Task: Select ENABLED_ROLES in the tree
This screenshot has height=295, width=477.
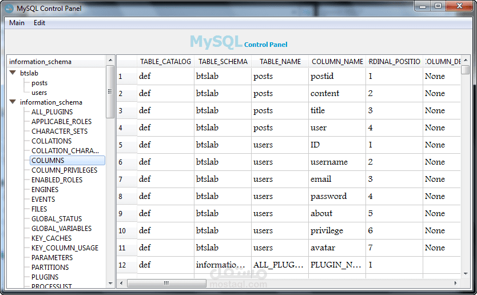Action: point(57,180)
